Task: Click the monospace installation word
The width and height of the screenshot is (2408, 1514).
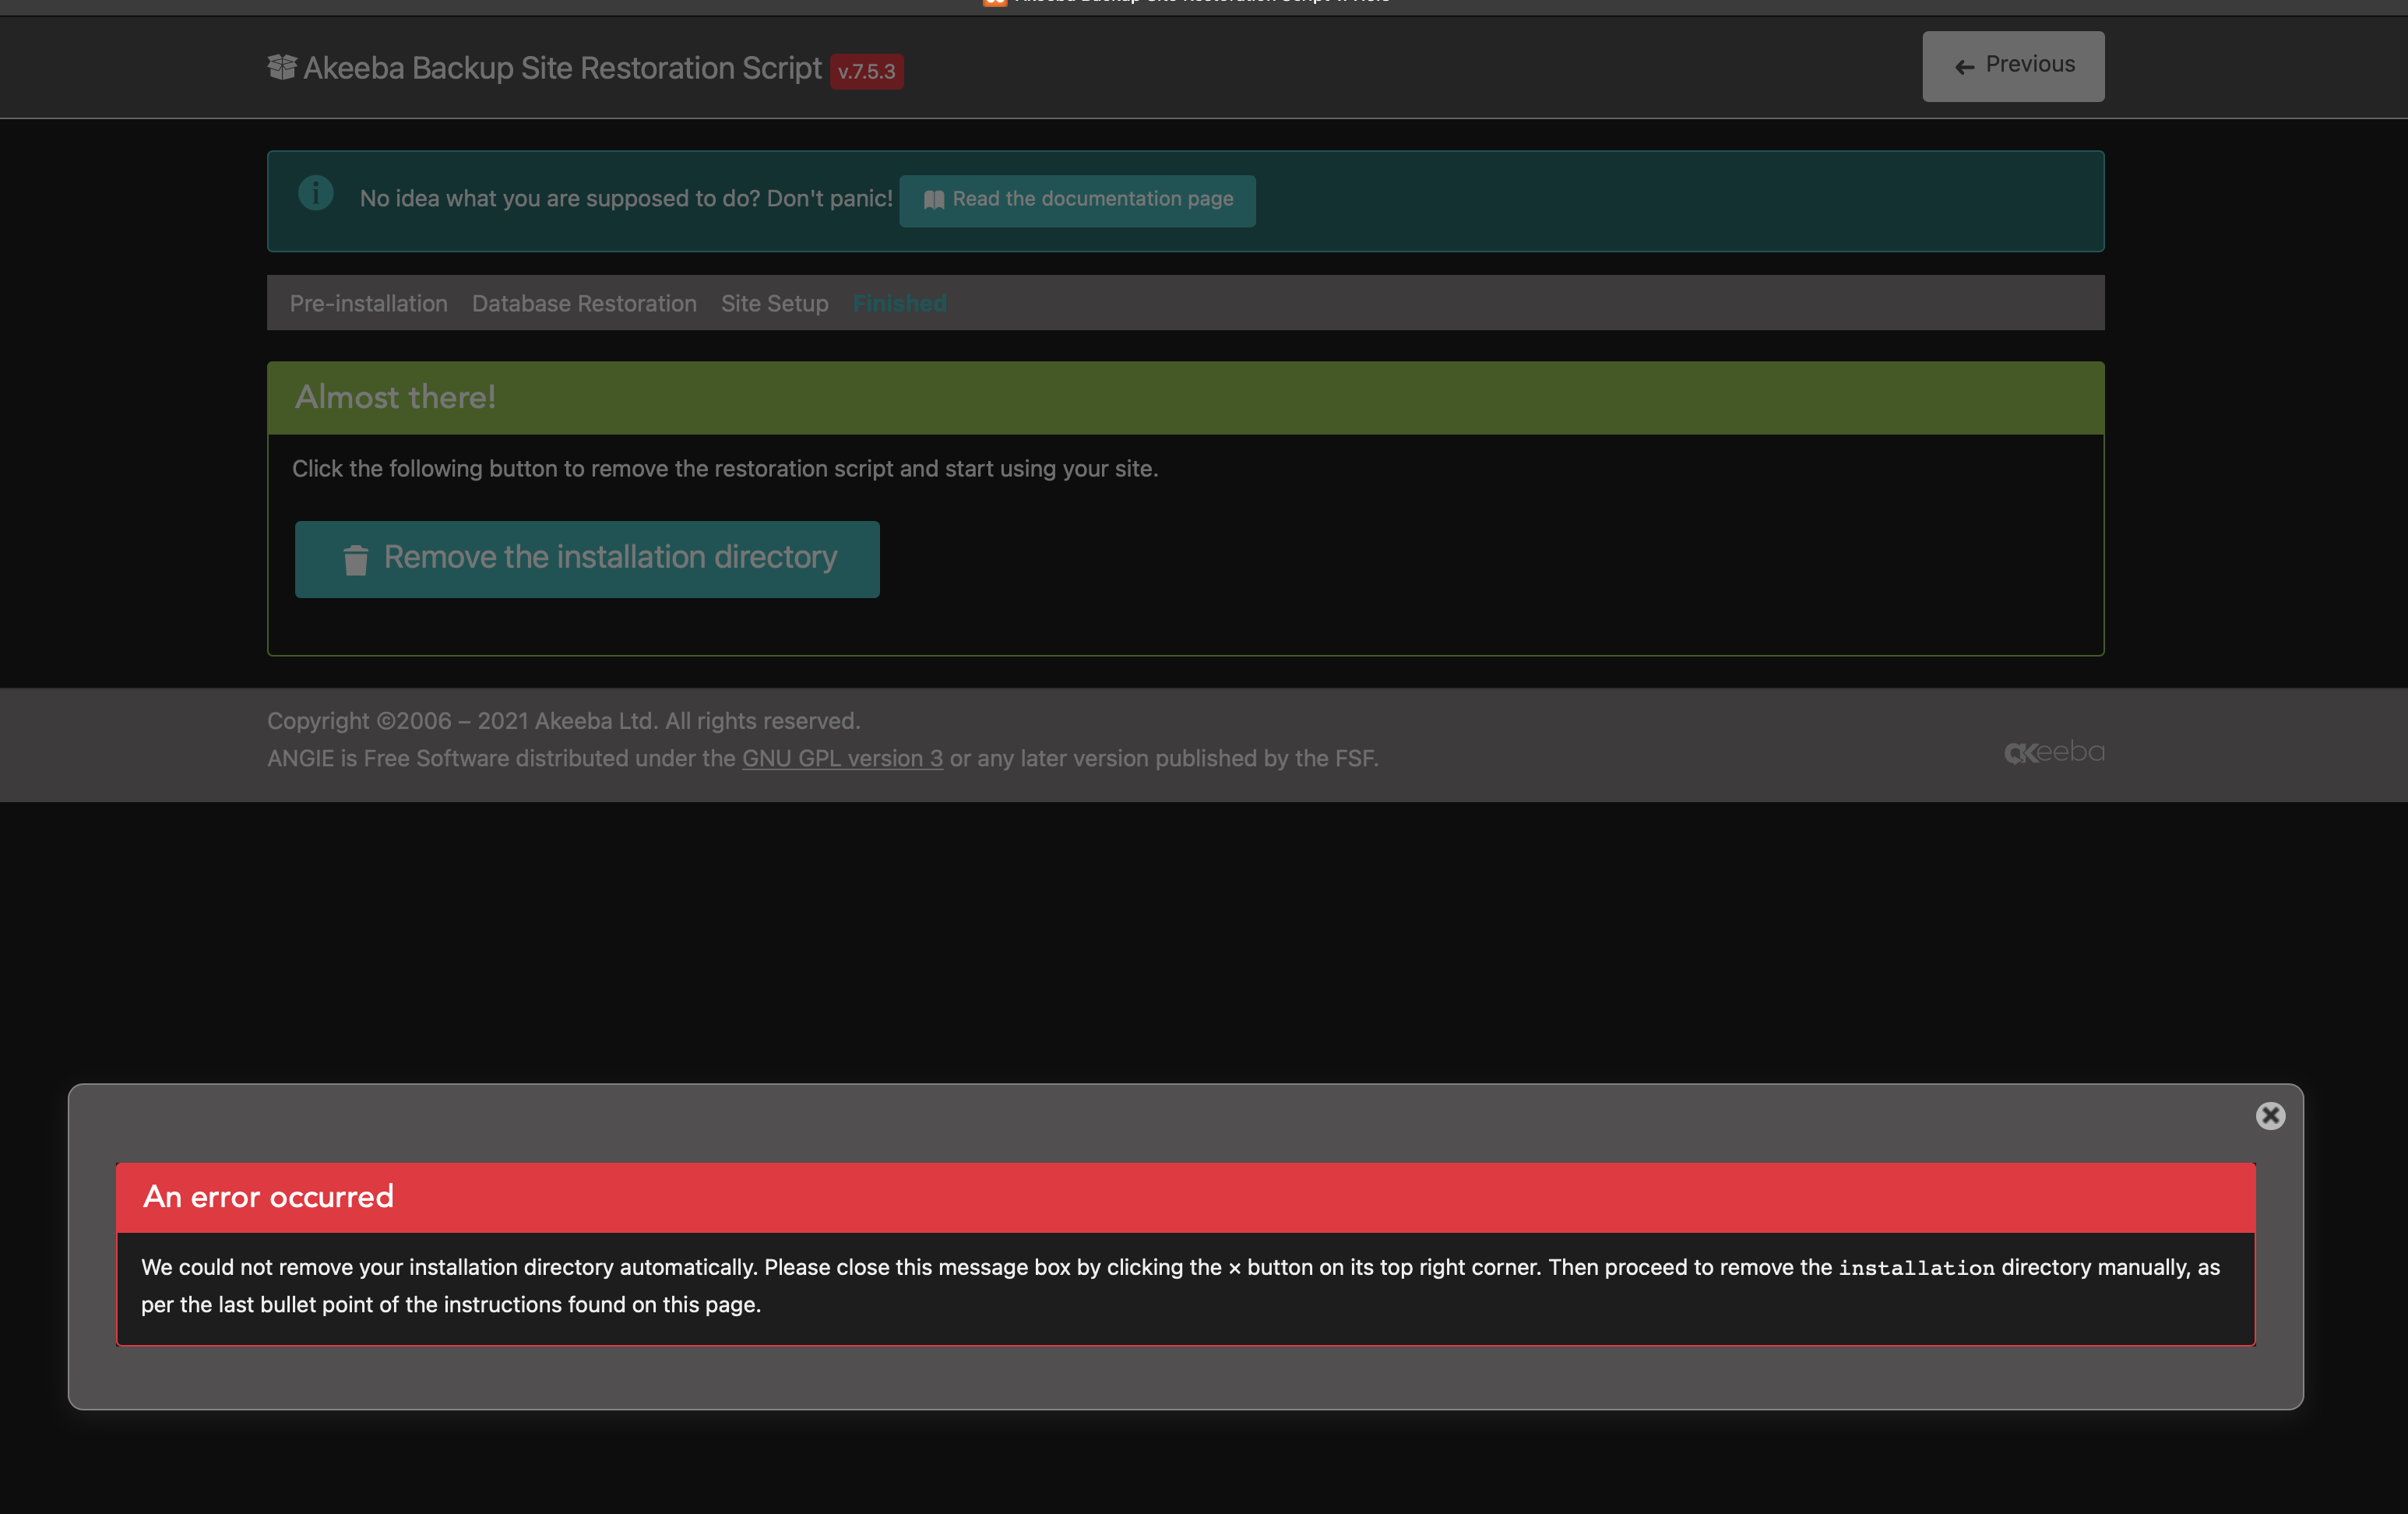Action: pos(1916,1268)
